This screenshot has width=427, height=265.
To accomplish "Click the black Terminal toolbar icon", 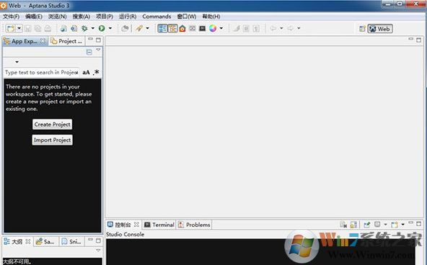I will coord(203,28).
